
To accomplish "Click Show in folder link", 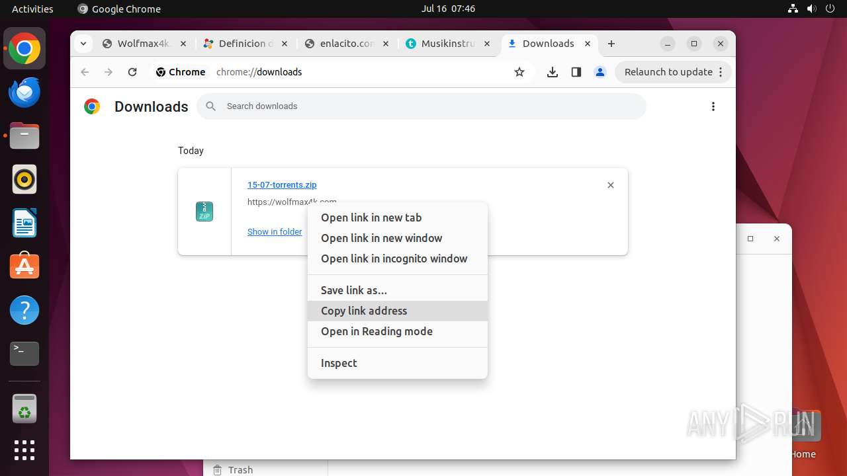I will point(275,232).
